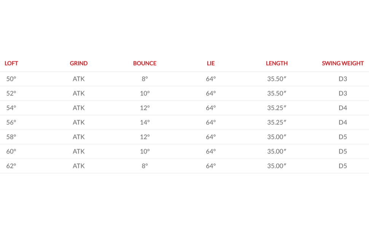Image resolution: width=369 pixels, height=228 pixels.
Task: Select the D5 swing weight in the 60° row
Action: [343, 151]
